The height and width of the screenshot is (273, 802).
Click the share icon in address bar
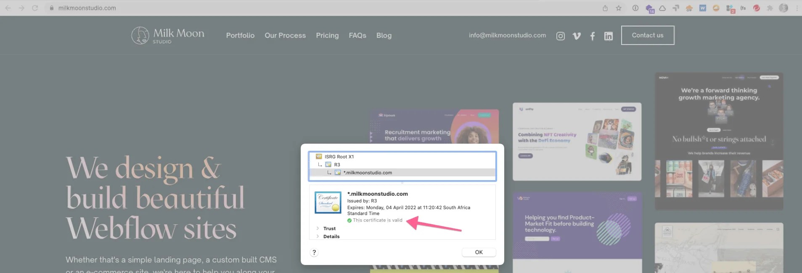605,8
